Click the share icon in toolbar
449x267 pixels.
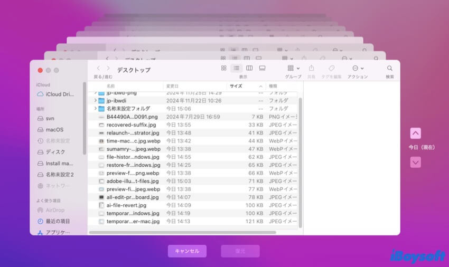point(311,68)
